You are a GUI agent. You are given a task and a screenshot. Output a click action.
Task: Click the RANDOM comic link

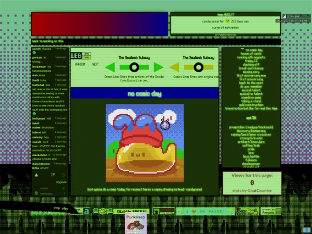[80, 64]
